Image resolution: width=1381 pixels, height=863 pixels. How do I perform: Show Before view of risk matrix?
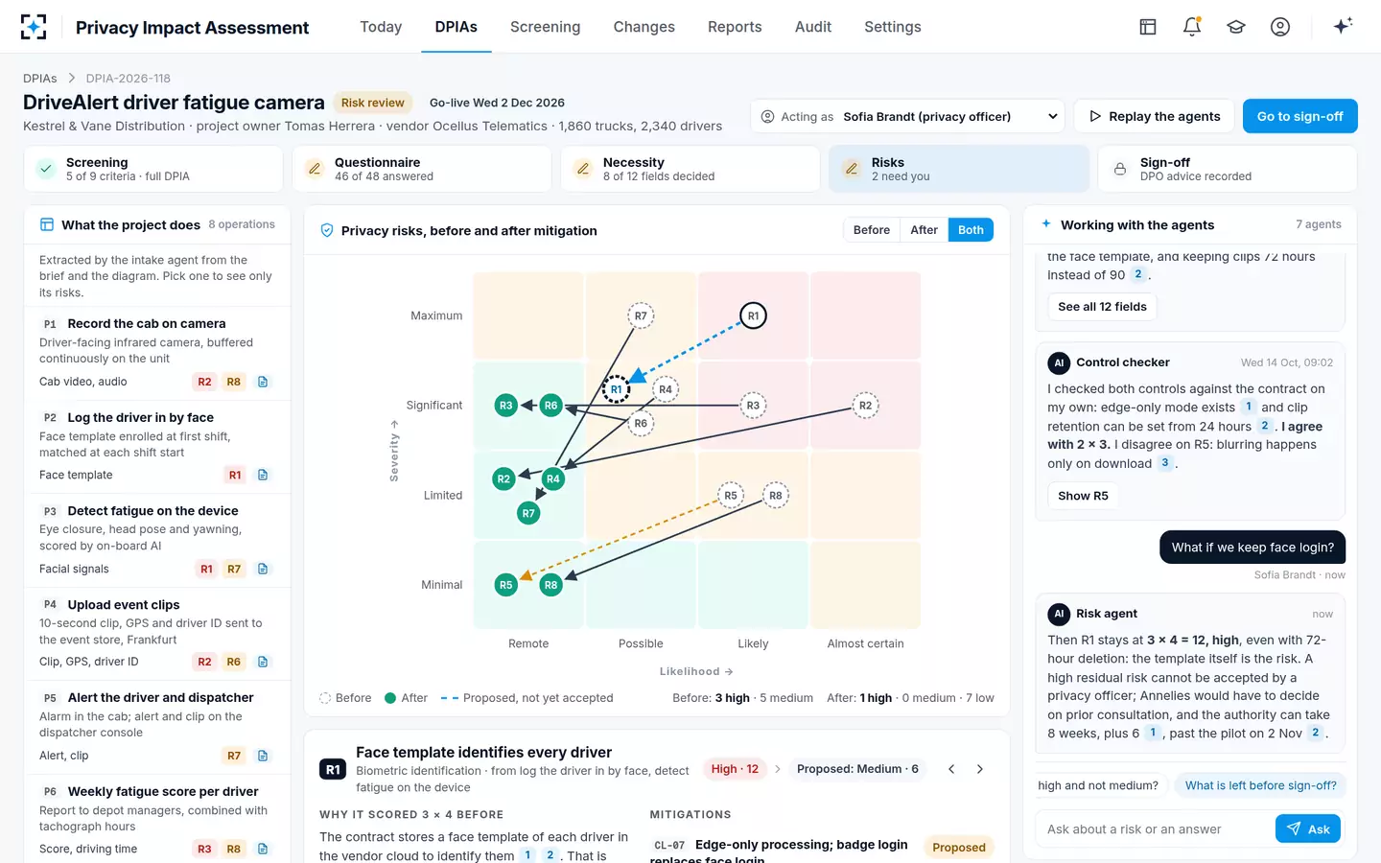click(872, 230)
